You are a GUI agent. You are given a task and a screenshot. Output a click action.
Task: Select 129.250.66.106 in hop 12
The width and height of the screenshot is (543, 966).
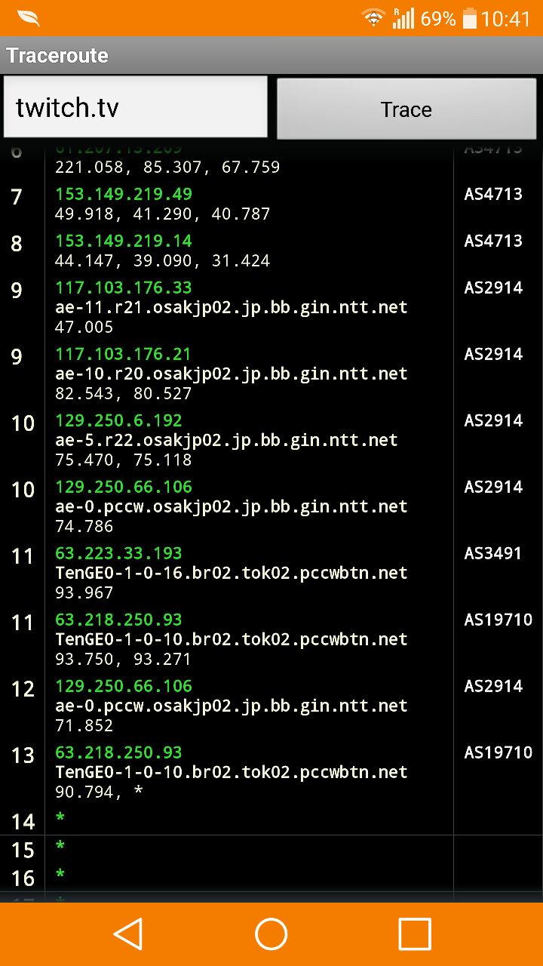click(124, 686)
